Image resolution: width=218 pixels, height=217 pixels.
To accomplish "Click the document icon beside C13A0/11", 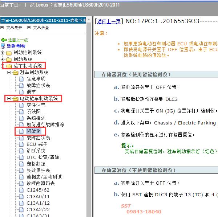I will 21,196.
